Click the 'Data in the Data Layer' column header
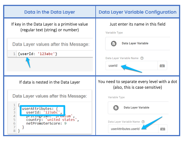This screenshot has height=141, width=187. point(50,12)
